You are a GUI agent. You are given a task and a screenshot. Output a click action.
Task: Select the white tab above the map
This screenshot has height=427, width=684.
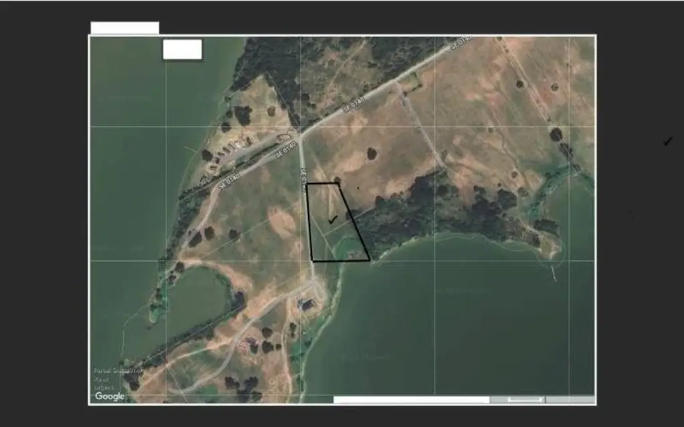click(125, 27)
